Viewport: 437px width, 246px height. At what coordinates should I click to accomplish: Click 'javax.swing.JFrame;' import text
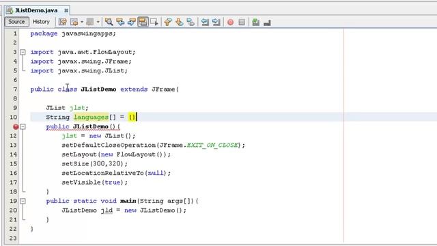pos(94,61)
